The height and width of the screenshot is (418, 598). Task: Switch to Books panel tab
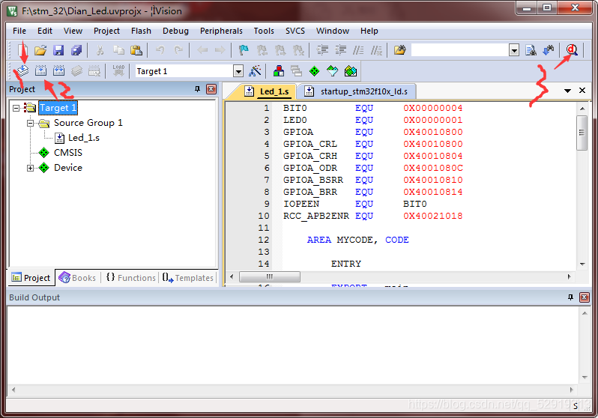[x=77, y=278]
